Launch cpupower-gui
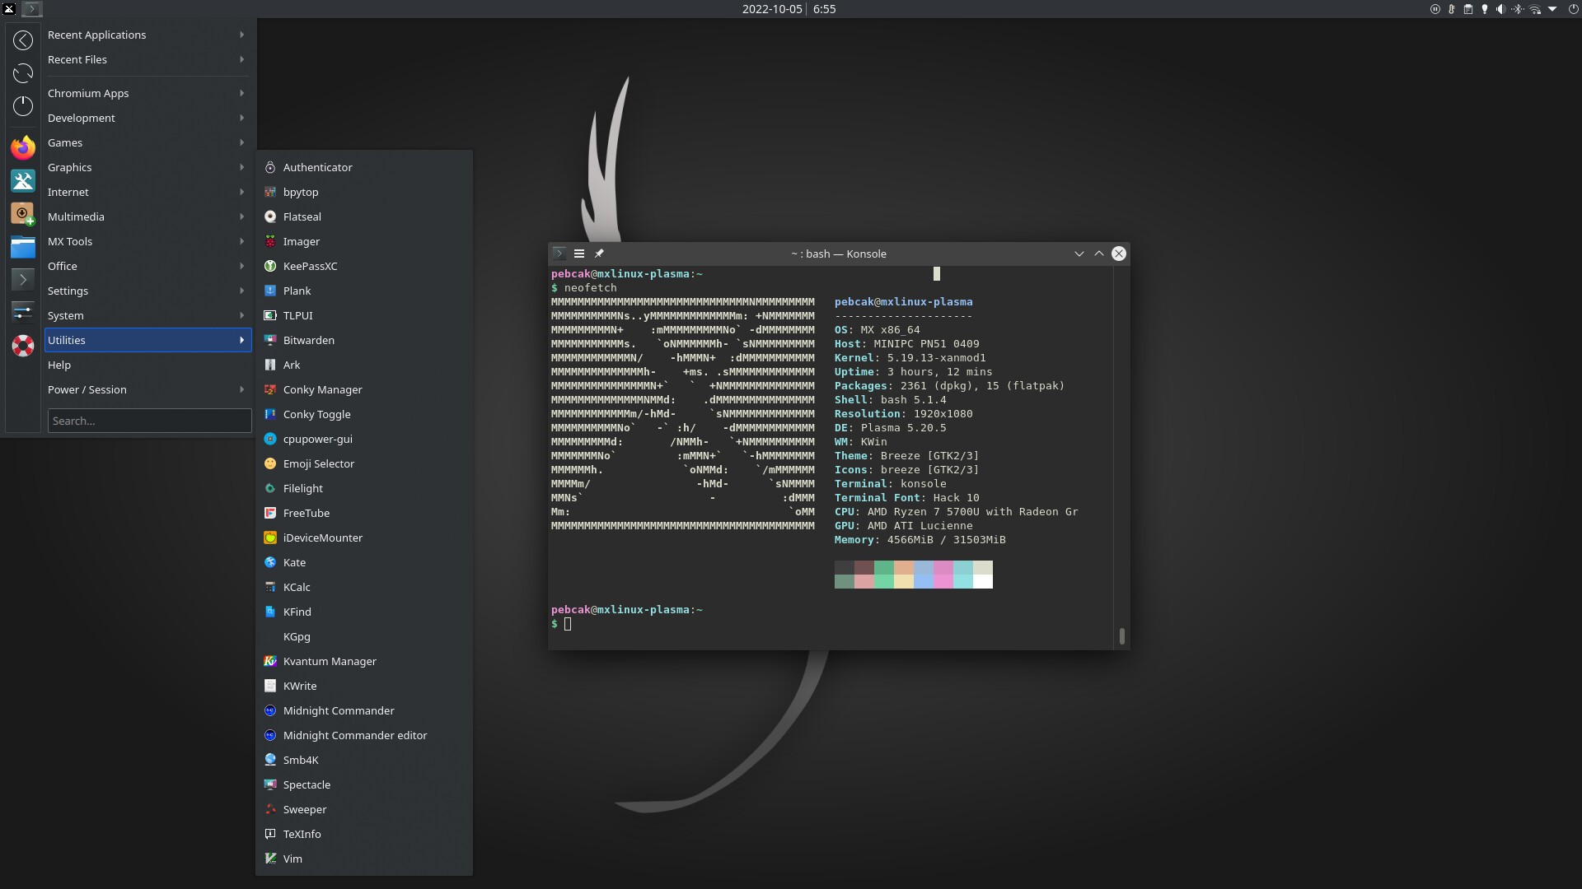The image size is (1582, 889). tap(364, 439)
